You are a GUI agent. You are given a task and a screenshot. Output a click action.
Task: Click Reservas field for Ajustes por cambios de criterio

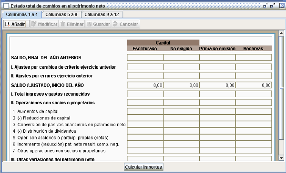[254, 67]
